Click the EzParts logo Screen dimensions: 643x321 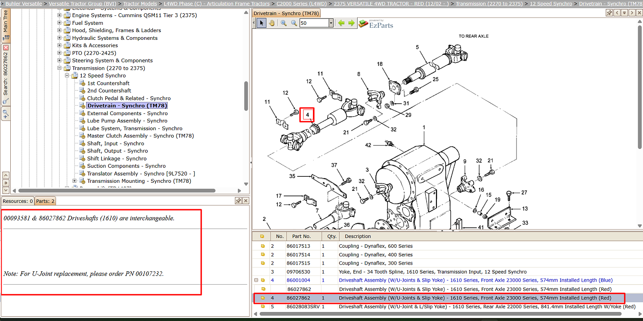[x=376, y=24]
